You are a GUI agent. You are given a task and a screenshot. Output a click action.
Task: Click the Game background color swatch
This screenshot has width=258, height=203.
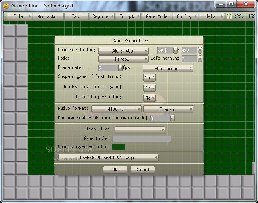point(119,147)
